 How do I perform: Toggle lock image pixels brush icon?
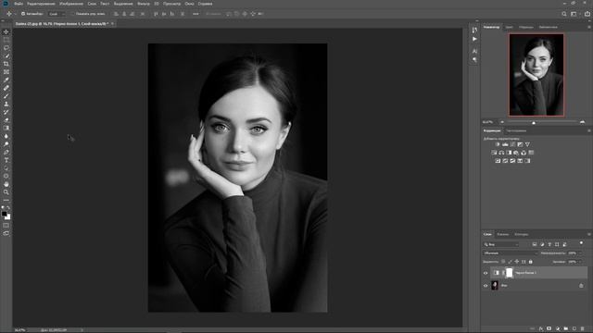510,262
